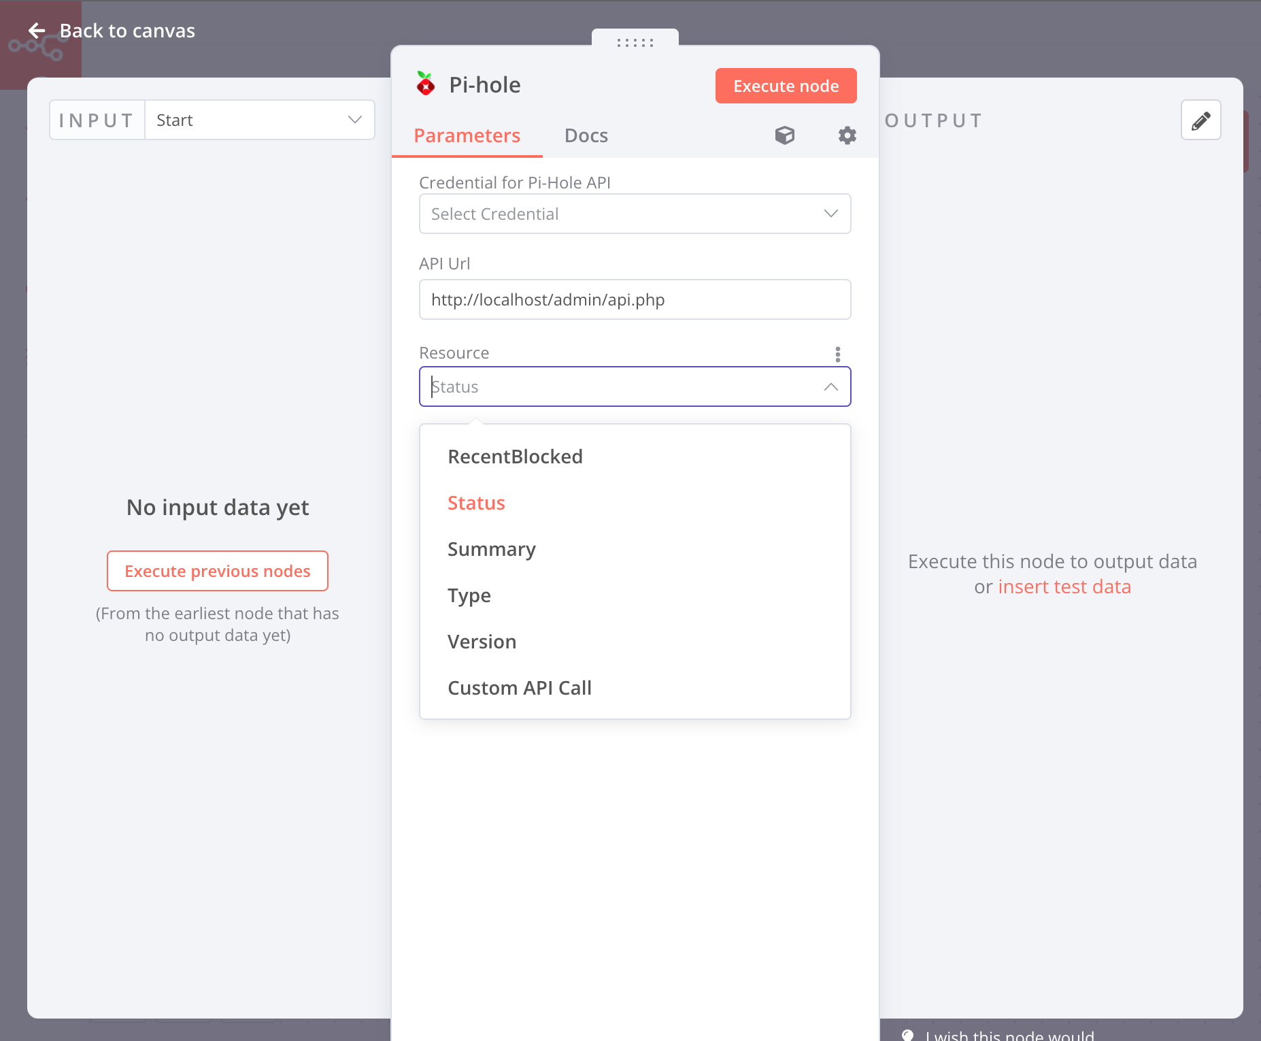This screenshot has width=1261, height=1041.
Task: Choose Type from the Resource list
Action: (635, 595)
